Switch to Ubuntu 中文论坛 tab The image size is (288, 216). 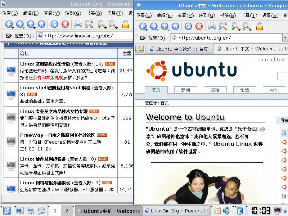(x=179, y=49)
